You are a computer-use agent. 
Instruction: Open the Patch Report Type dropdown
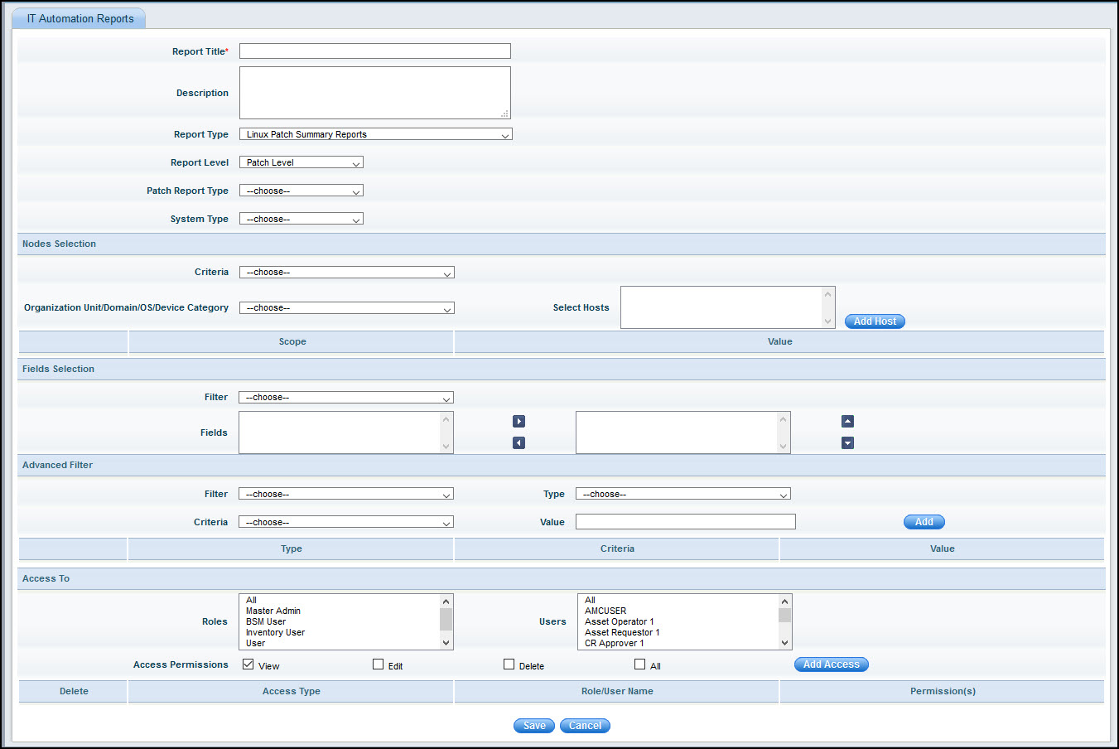click(301, 191)
